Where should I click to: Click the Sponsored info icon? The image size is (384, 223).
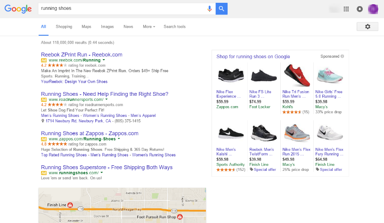[x=342, y=56]
